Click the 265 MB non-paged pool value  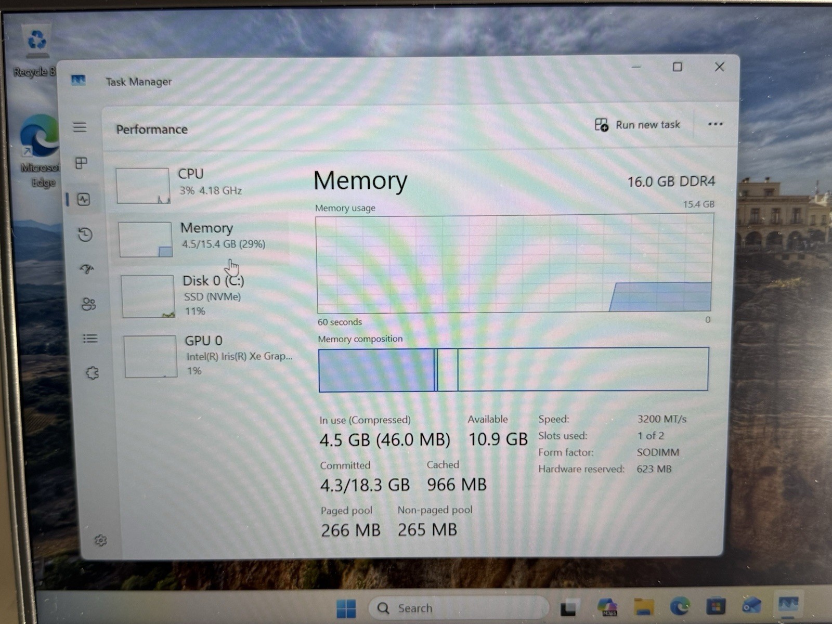[x=427, y=530]
